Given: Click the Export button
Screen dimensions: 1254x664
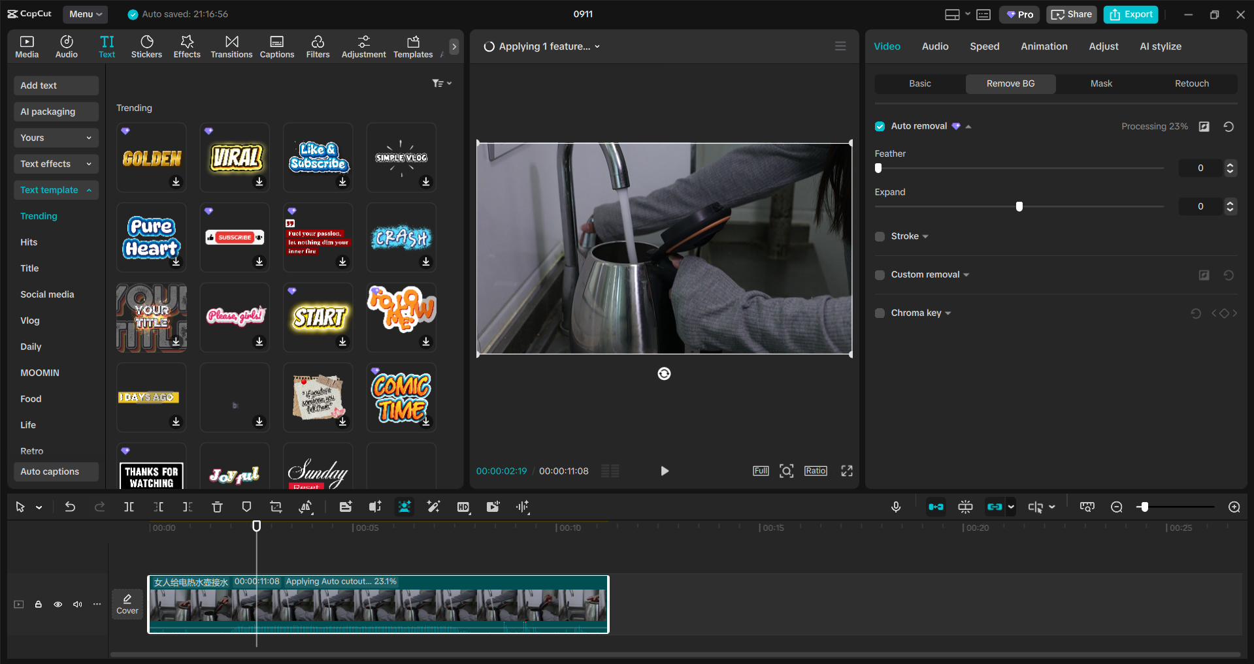Looking at the screenshot, I should click(x=1130, y=14).
